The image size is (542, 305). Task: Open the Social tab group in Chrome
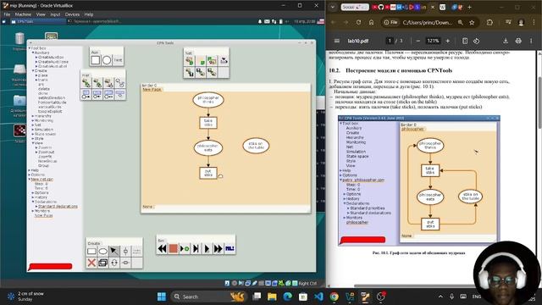point(355,7)
